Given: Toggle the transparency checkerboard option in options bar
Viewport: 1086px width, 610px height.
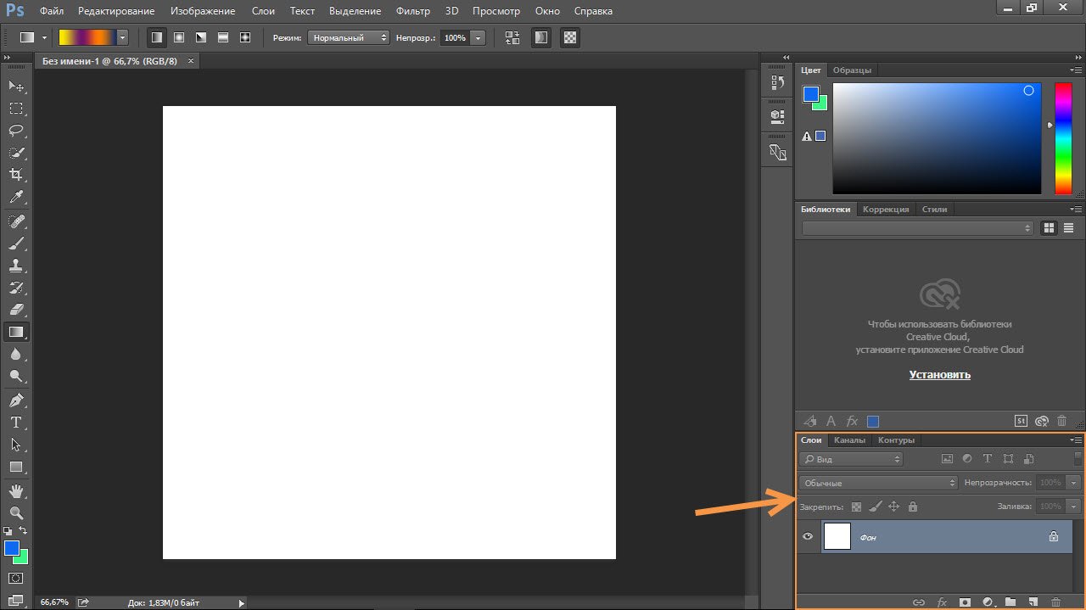Looking at the screenshot, I should pos(570,37).
